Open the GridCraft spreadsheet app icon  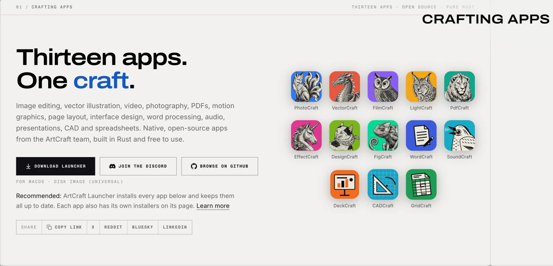point(421,184)
